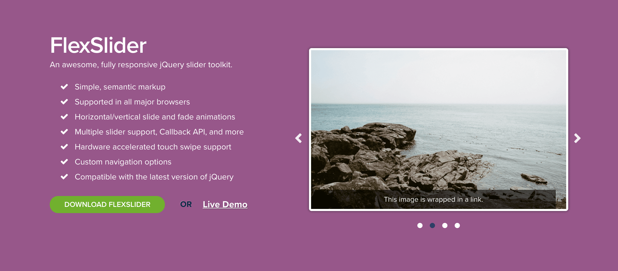Click the next slide arrow
The width and height of the screenshot is (618, 271).
578,138
